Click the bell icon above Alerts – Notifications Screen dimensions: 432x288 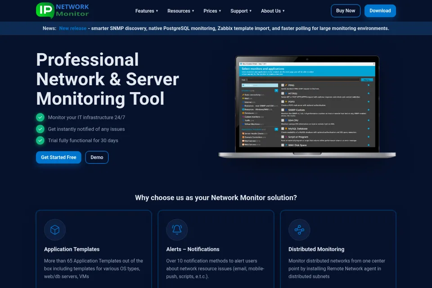pyautogui.click(x=177, y=230)
